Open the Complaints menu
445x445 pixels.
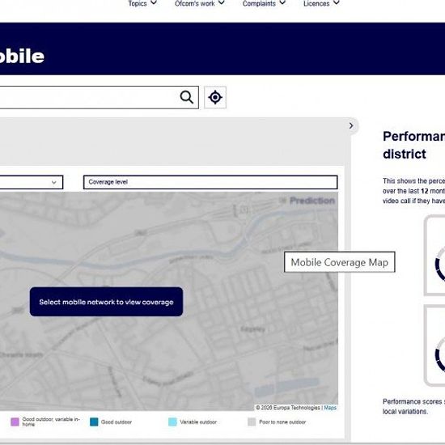tap(264, 3)
